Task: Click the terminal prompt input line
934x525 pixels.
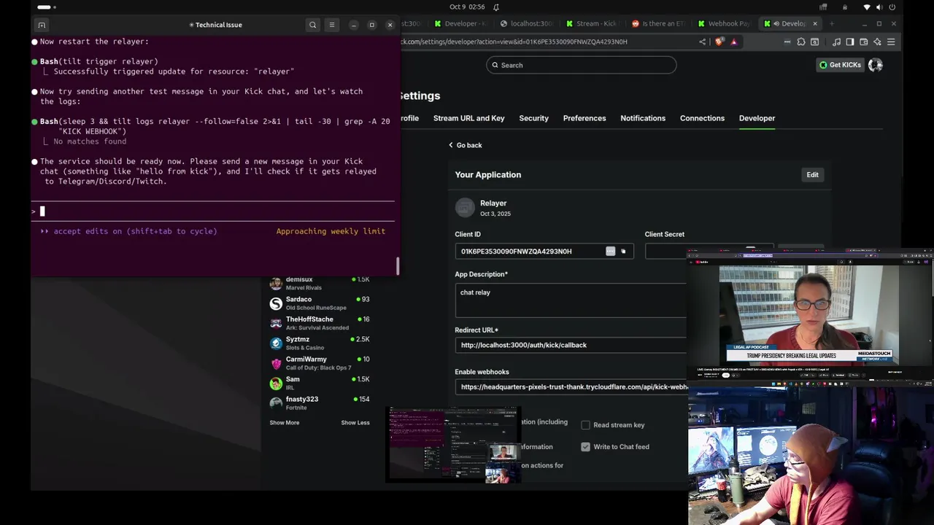Action: pos(213,211)
